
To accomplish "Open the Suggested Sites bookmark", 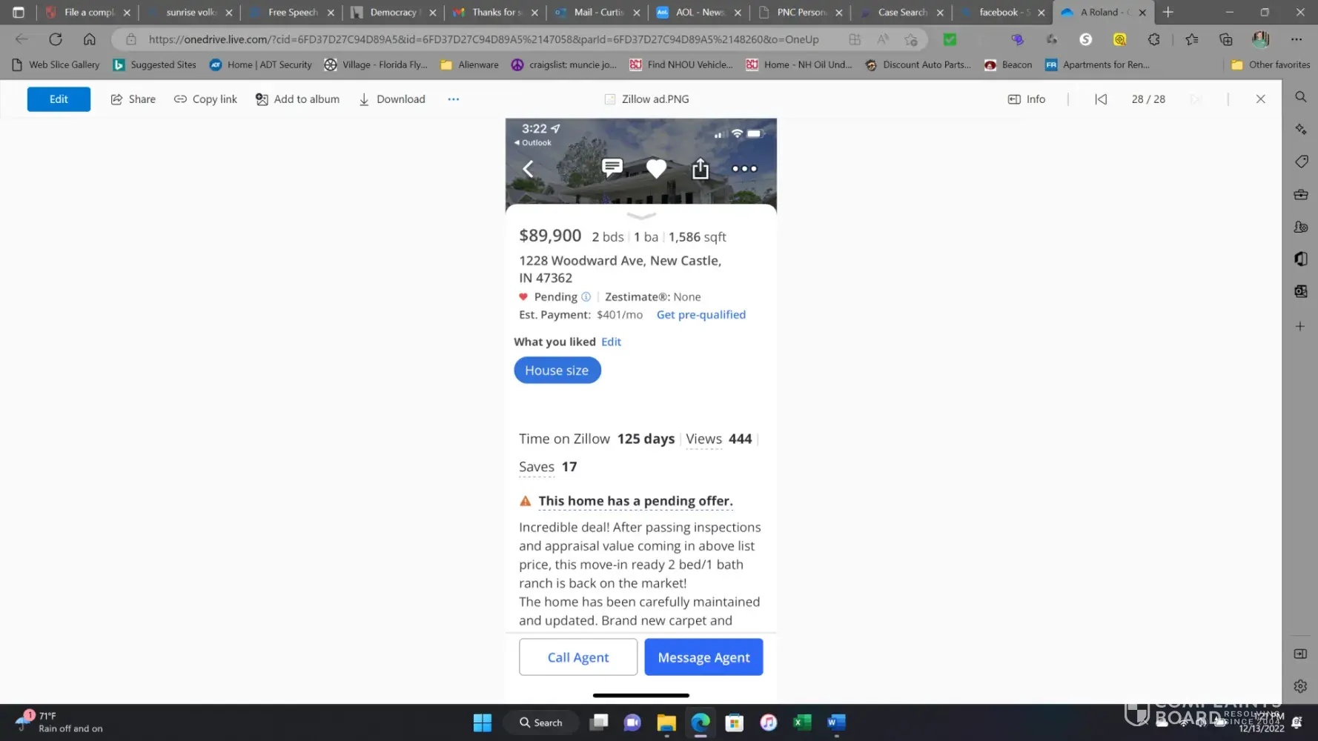I will click(155, 65).
